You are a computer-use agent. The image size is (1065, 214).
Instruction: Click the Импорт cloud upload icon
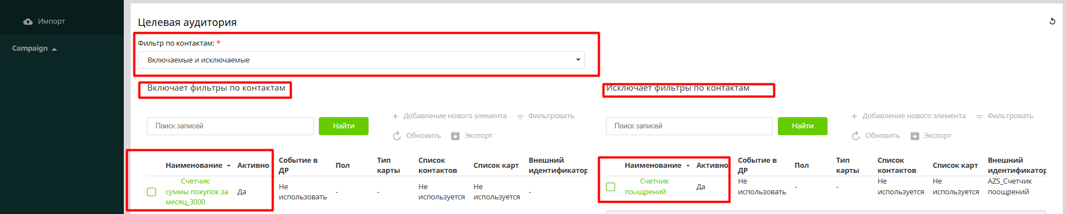click(28, 21)
